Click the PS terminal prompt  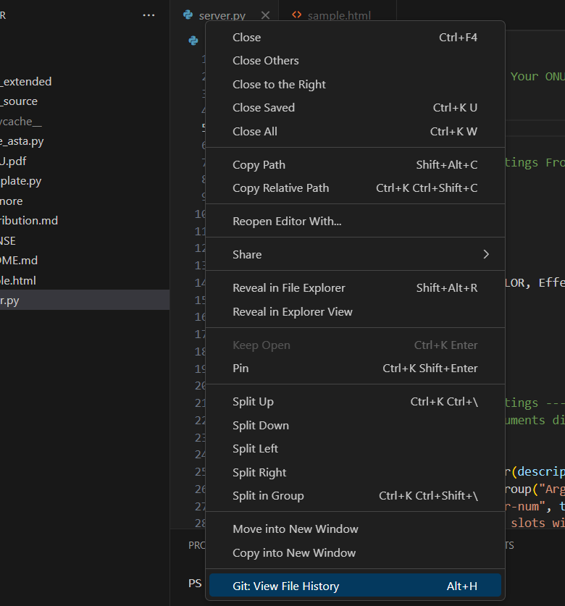click(x=195, y=584)
